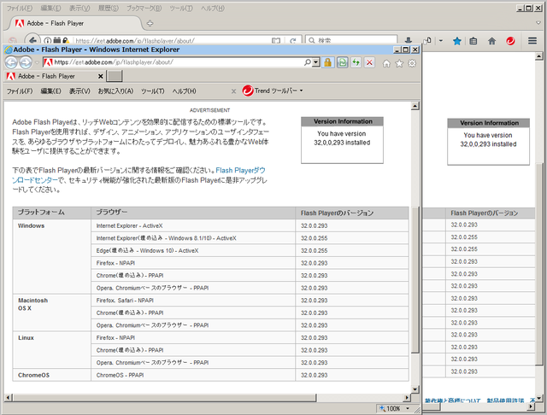The image size is (547, 415).
Task: Open IE ファイル(F) menu
Action: click(20, 91)
